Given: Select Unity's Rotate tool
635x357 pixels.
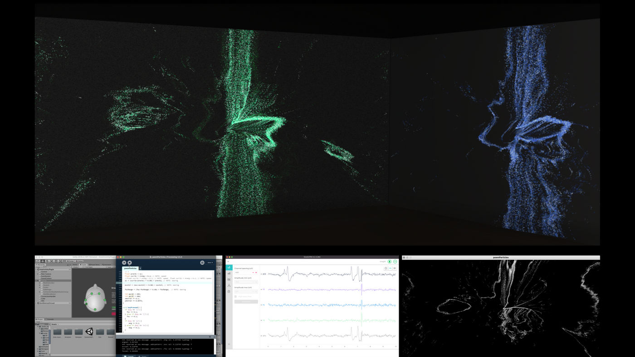Looking at the screenshot, I should coord(47,261).
